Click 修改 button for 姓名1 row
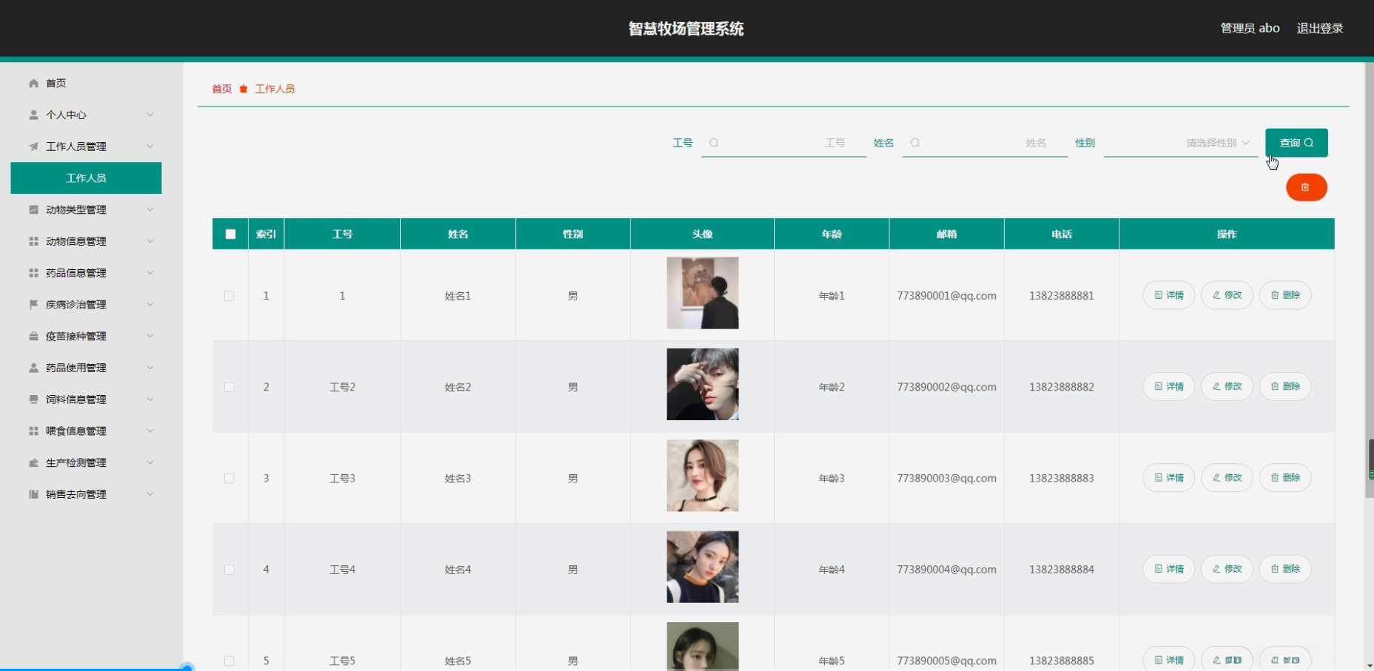The image size is (1374, 671). click(x=1227, y=295)
